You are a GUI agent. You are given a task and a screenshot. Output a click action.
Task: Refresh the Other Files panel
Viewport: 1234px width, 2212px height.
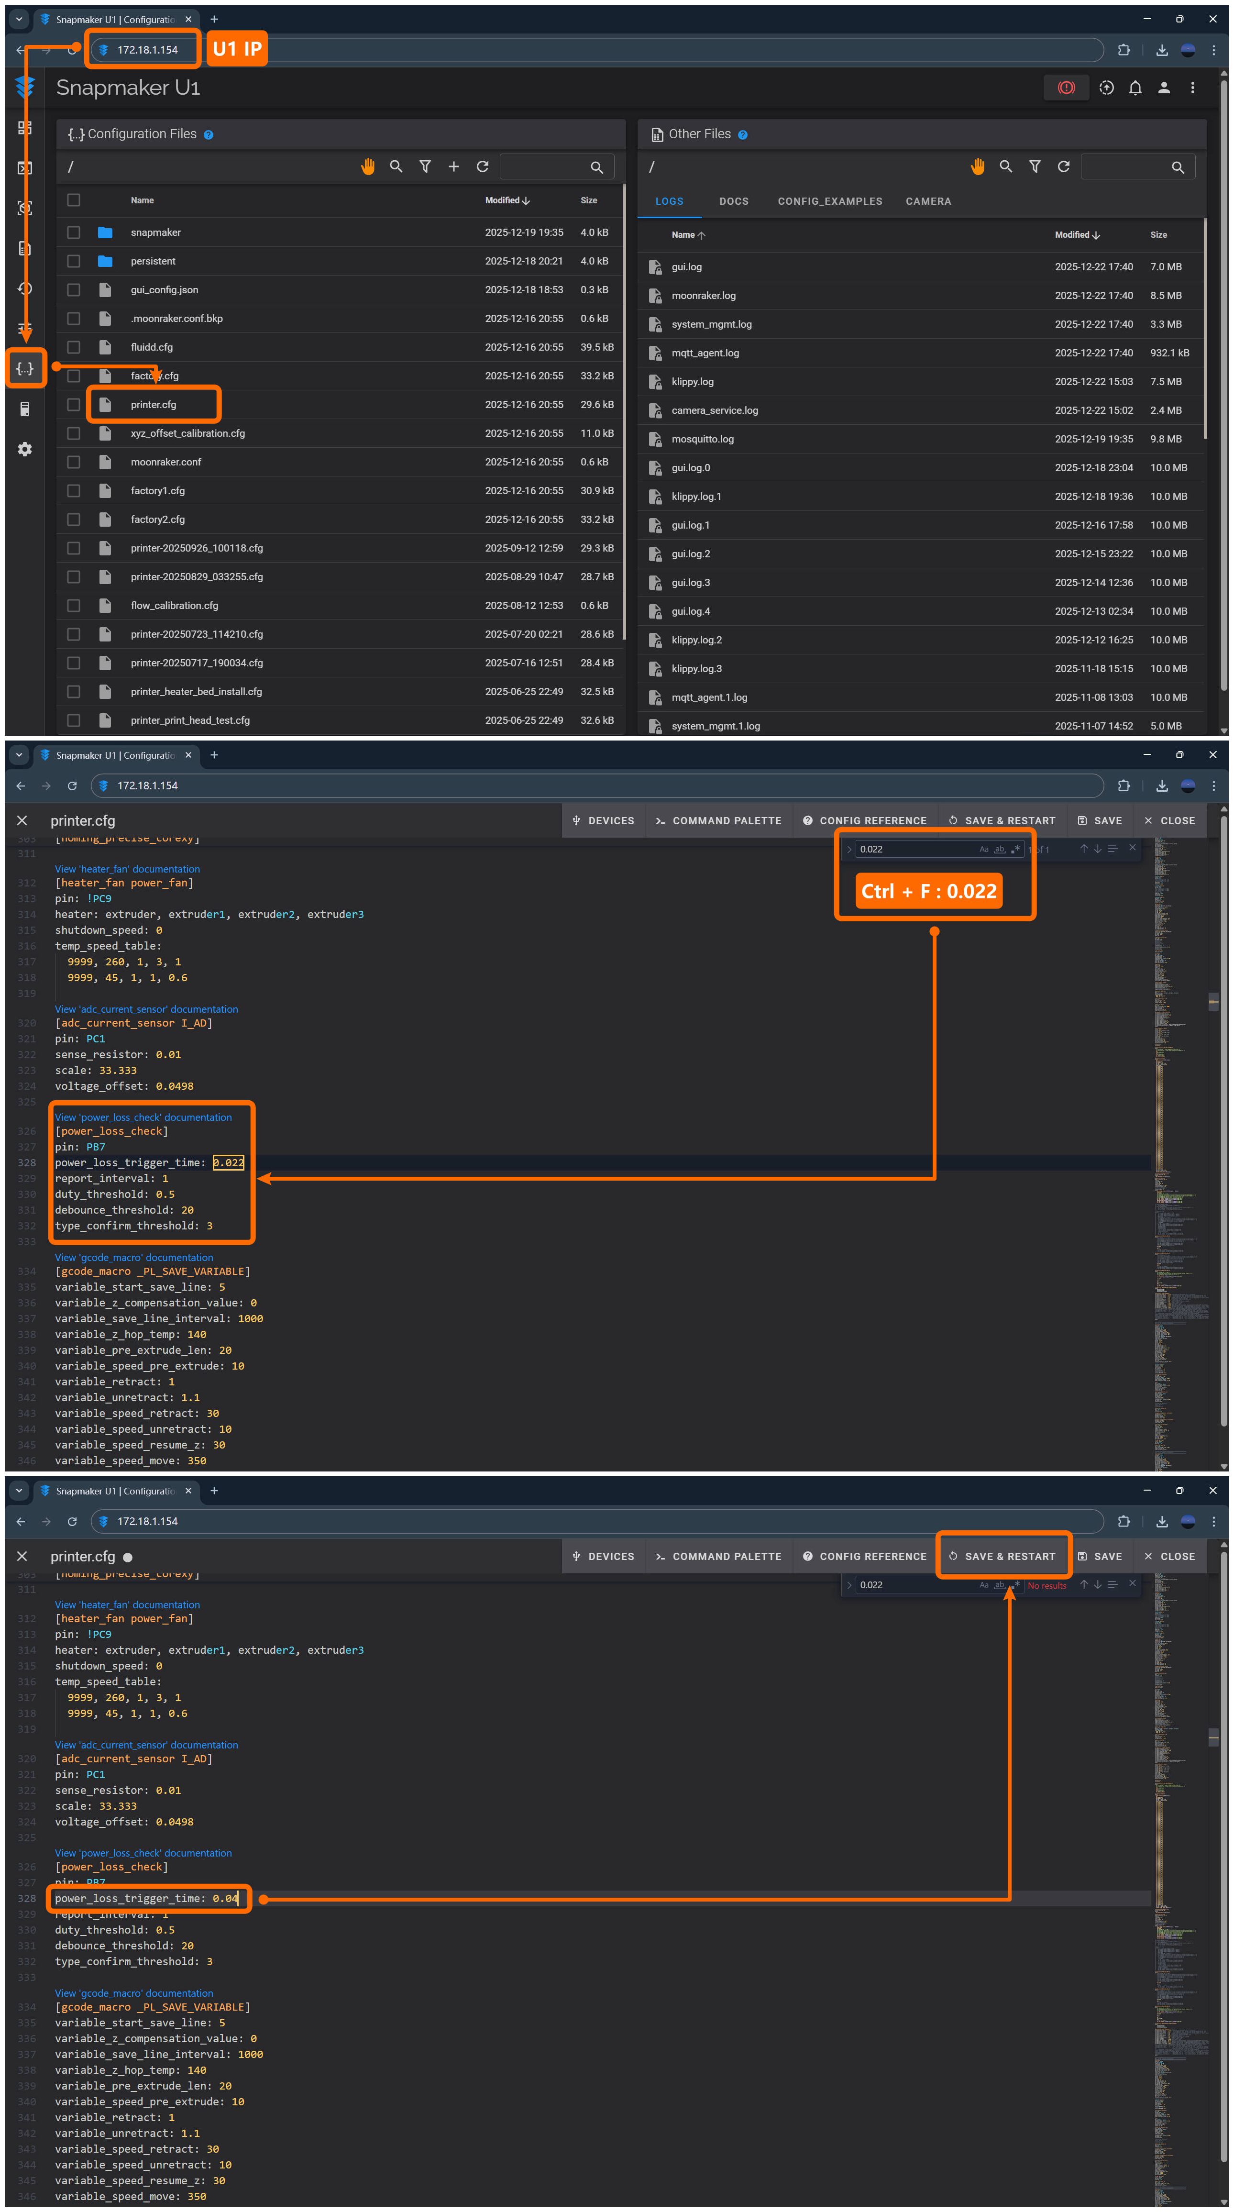[1063, 166]
